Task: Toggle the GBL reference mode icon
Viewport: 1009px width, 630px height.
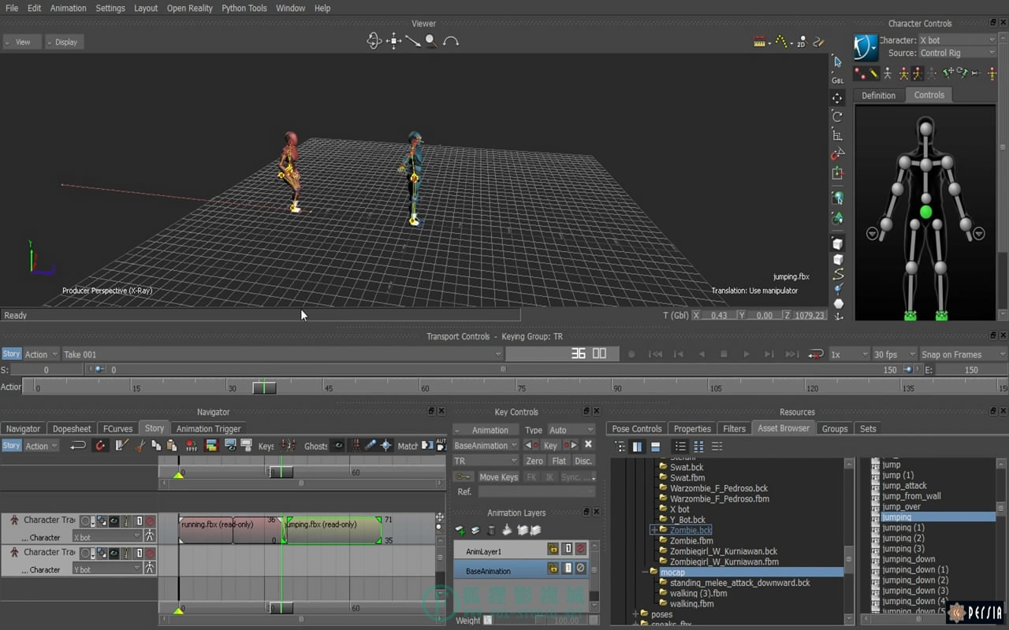Action: pyautogui.click(x=838, y=80)
